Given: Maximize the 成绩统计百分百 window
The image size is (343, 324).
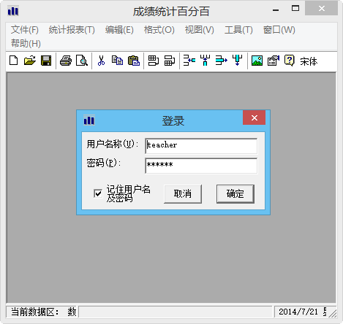Looking at the screenshot, I should pos(295,9).
